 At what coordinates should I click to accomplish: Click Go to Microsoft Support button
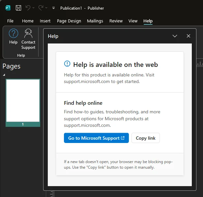(96, 138)
